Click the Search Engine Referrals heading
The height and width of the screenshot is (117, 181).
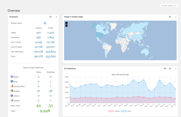(x=33, y=67)
